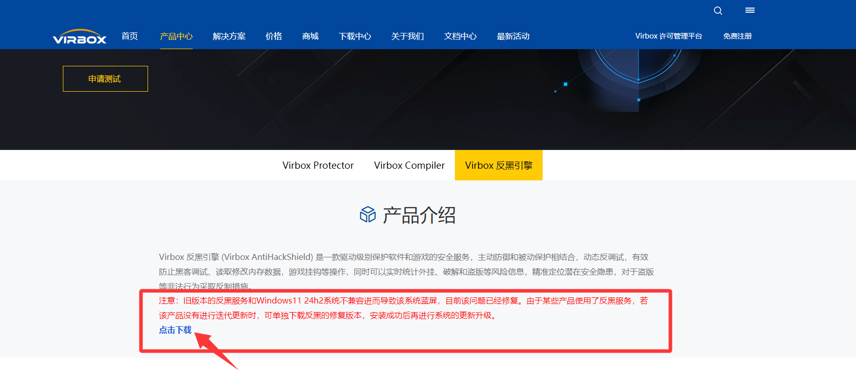Open the 商城 navigation link
Screen dimensions: 856x382
[x=310, y=36]
